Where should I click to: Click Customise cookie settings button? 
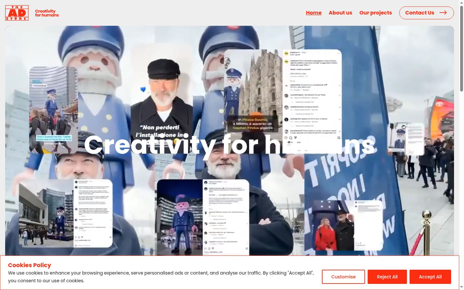343,277
